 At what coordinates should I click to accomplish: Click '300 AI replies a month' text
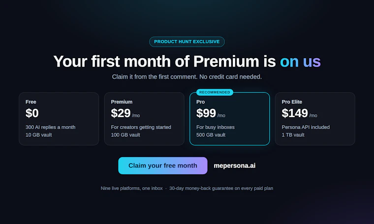(x=50, y=127)
